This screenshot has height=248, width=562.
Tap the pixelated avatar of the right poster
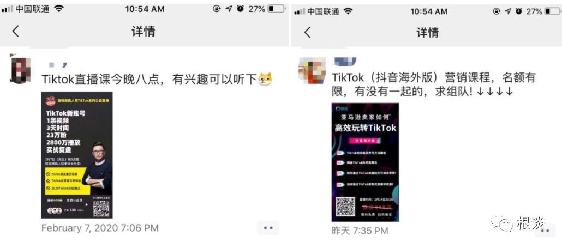(x=312, y=70)
